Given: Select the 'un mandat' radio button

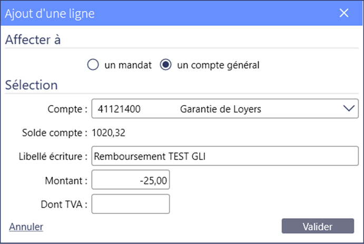Looking at the screenshot, I should click(x=93, y=65).
